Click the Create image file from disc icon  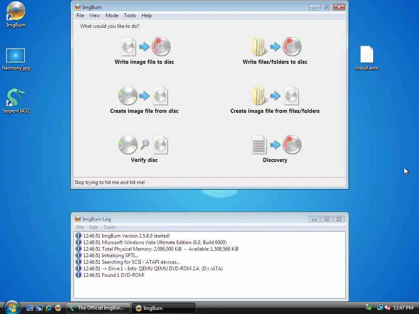(143, 96)
